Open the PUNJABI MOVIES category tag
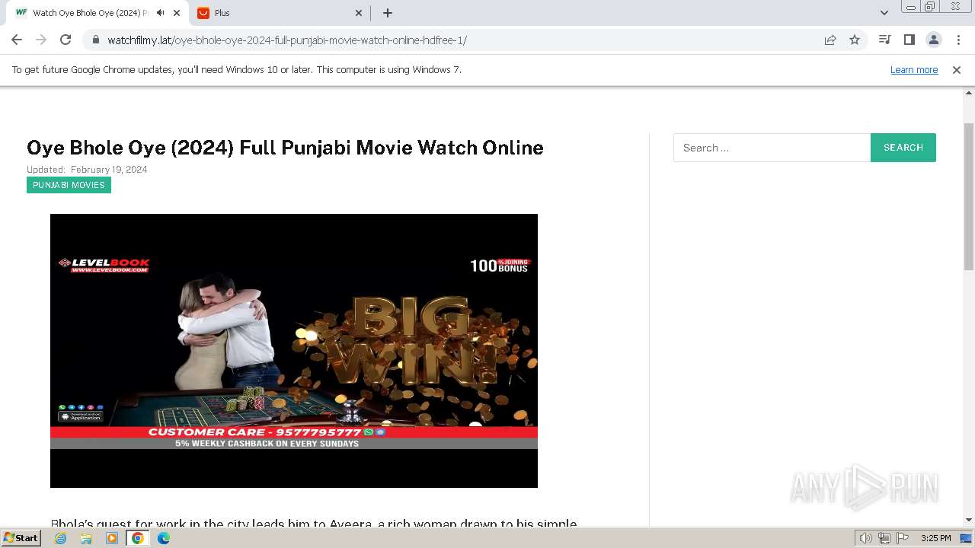 click(69, 185)
